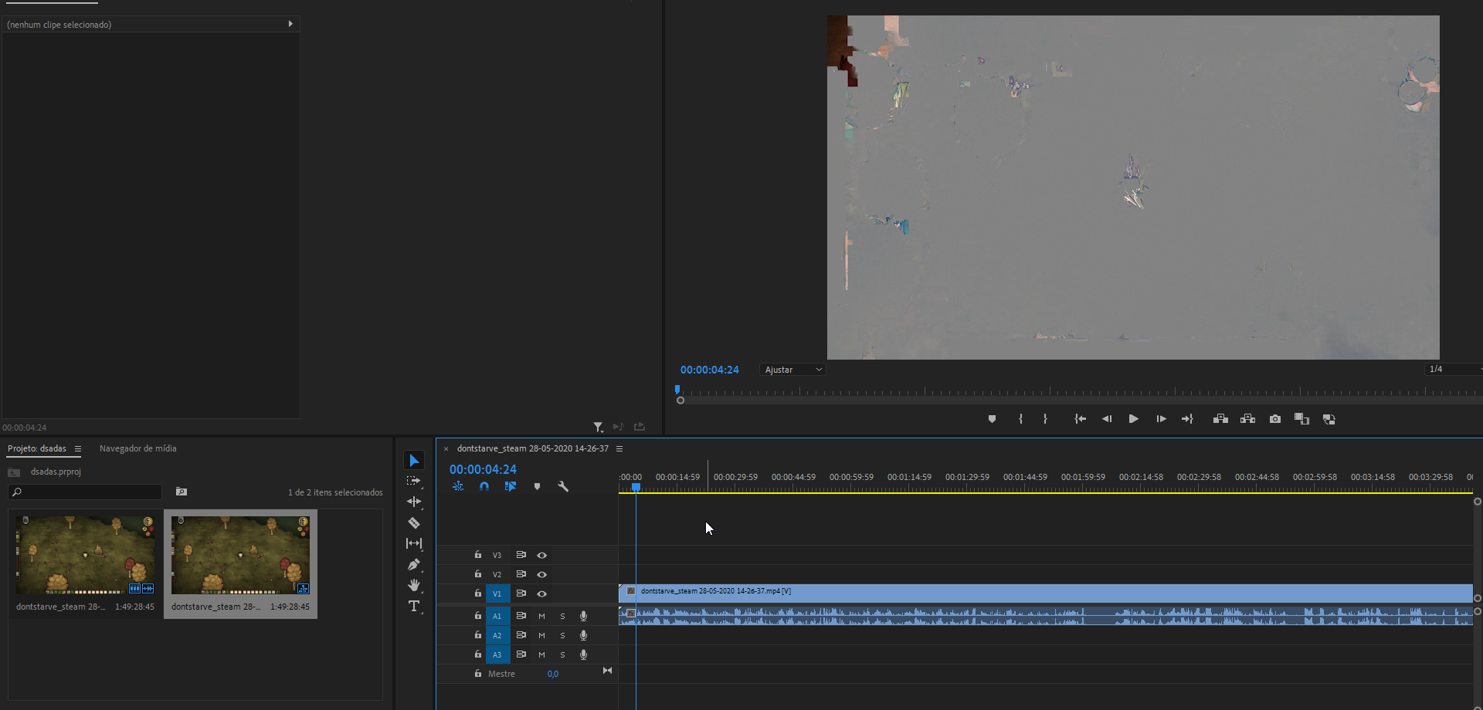This screenshot has height=710, width=1483.
Task: Mute the A1 audio track
Action: click(x=541, y=616)
